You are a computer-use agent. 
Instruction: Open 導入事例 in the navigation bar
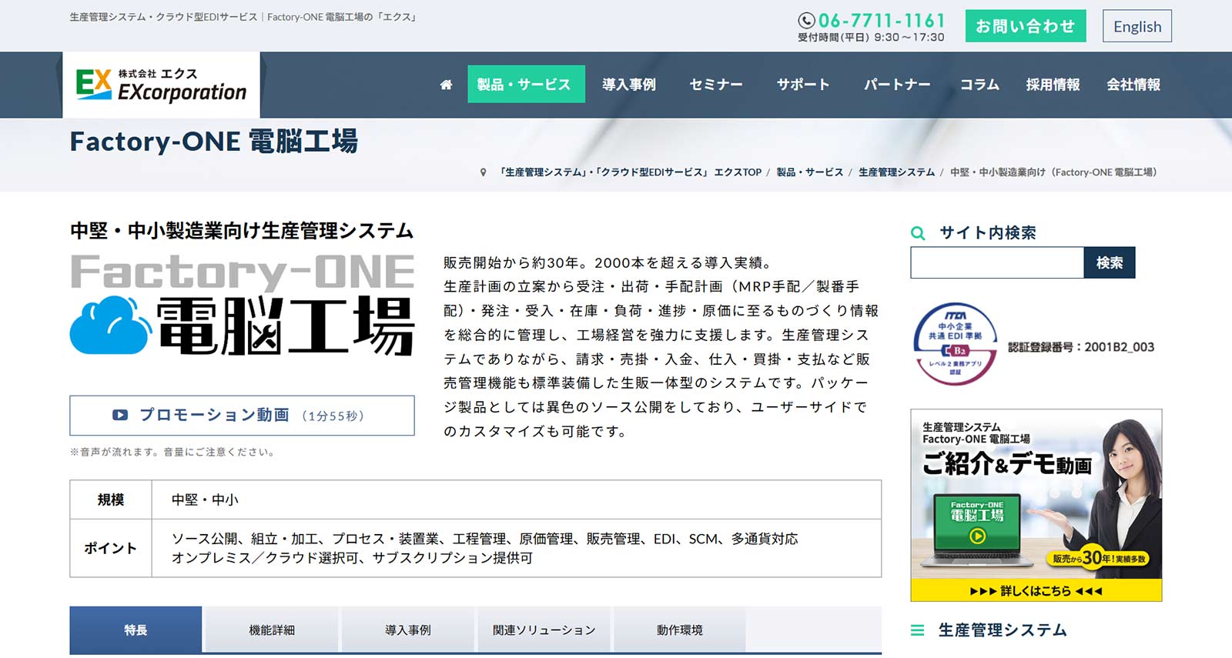pyautogui.click(x=629, y=85)
